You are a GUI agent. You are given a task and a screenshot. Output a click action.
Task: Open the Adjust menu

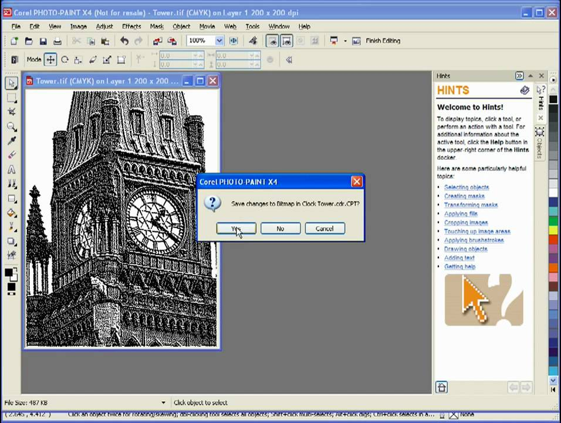[x=104, y=26]
